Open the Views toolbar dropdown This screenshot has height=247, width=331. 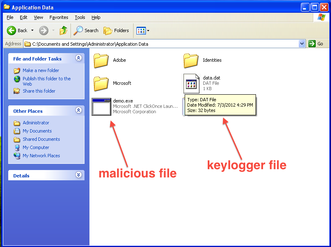143,30
